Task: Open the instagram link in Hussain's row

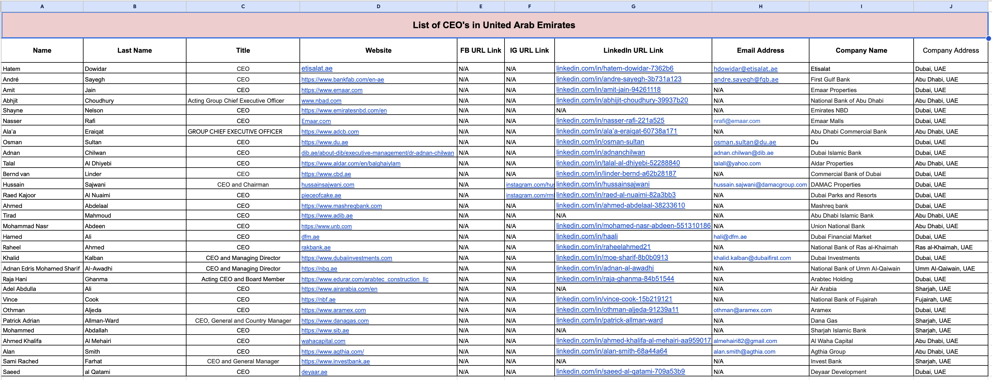Action: click(x=530, y=185)
